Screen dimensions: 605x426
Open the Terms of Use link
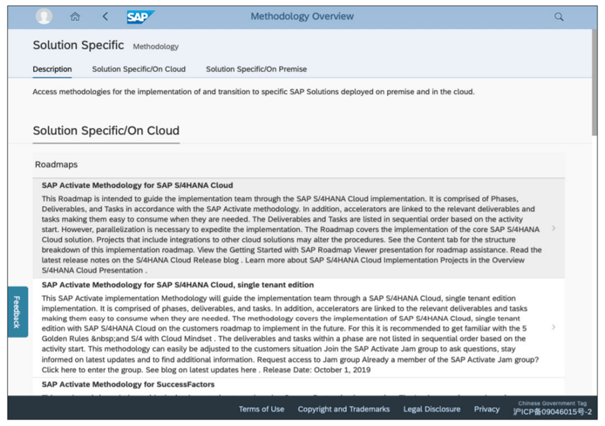261,409
